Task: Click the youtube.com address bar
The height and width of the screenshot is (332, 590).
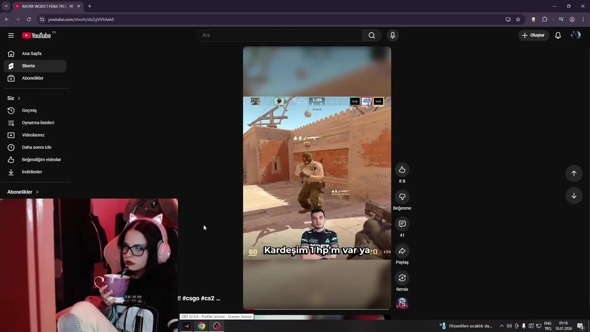Action: click(x=272, y=19)
